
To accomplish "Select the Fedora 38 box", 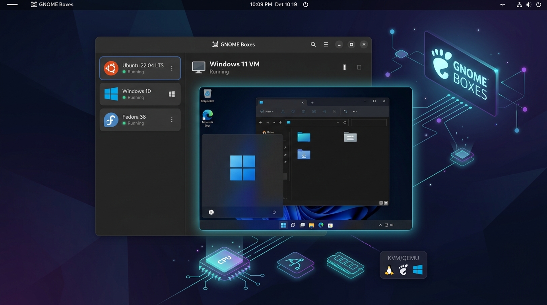I will coord(140,120).
